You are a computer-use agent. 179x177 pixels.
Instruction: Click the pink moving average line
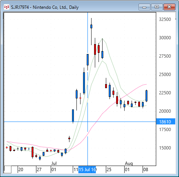click(103, 113)
